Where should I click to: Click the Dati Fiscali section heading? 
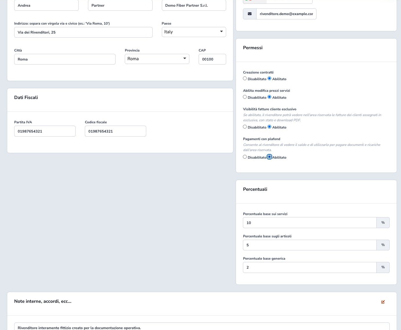(x=26, y=98)
